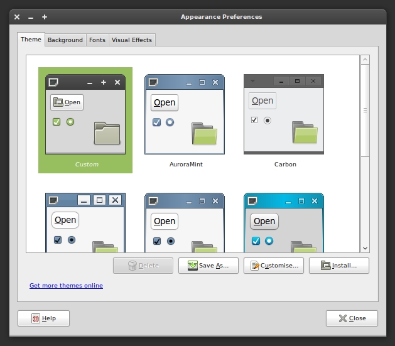Click the scrollbar up arrow
Screen dimensions: 395x346
click(x=365, y=60)
